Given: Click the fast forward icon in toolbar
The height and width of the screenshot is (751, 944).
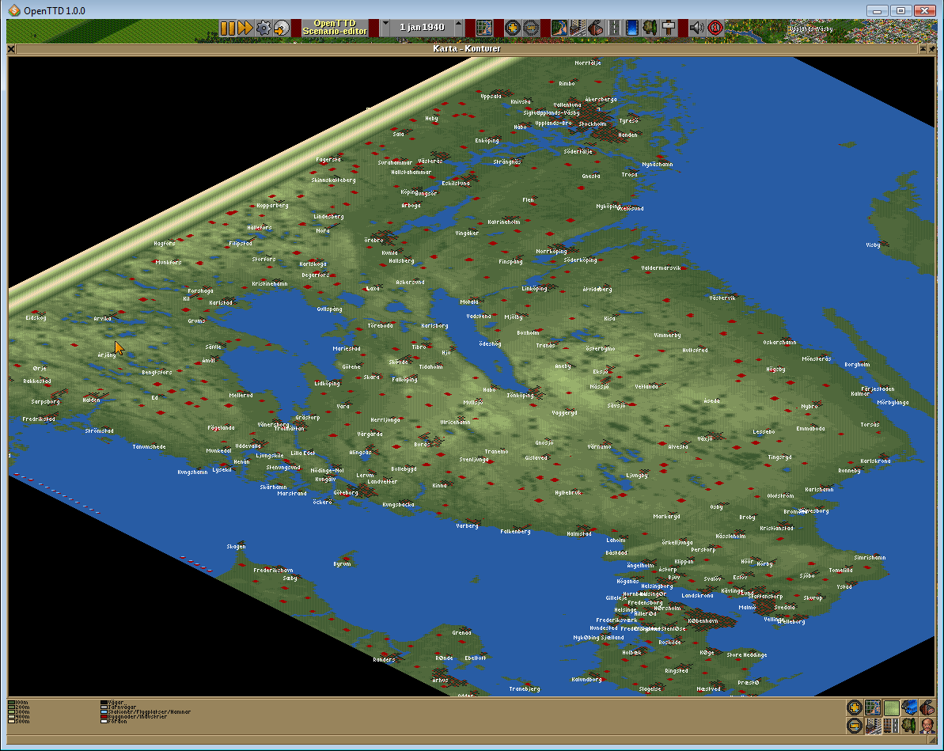Looking at the screenshot, I should point(245,28).
